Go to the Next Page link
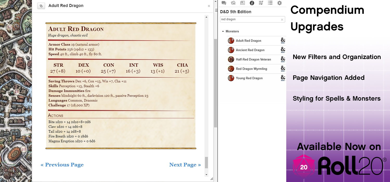This screenshot has width=390, height=182. point(185,165)
